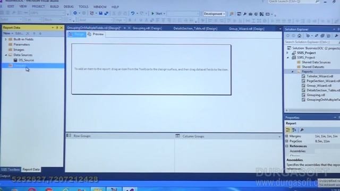Click the Collapse All icon in Solution Explorer
This screenshot has height=191, width=340.
pyautogui.click(x=322, y=36)
